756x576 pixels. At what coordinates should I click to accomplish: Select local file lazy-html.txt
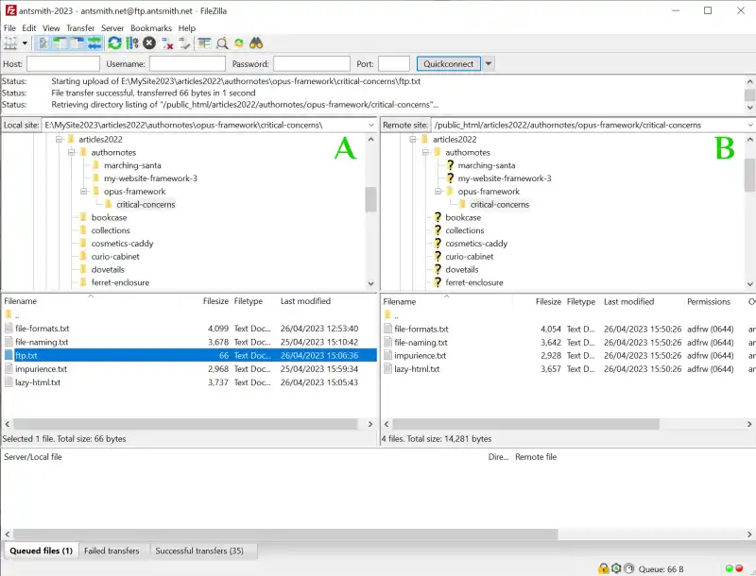click(38, 382)
